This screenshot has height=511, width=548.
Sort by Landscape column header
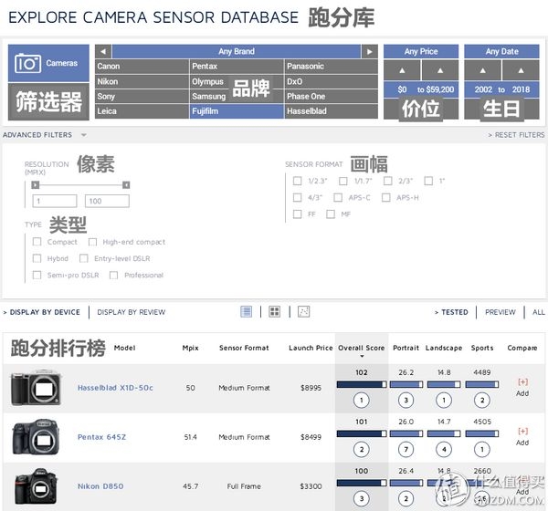click(x=444, y=348)
